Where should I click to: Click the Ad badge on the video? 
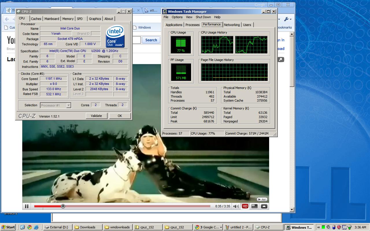click(262, 199)
